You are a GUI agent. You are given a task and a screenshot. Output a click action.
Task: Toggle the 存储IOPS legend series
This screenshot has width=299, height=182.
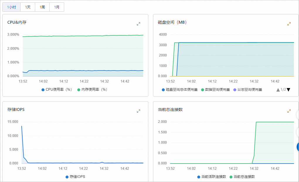click(x=75, y=177)
